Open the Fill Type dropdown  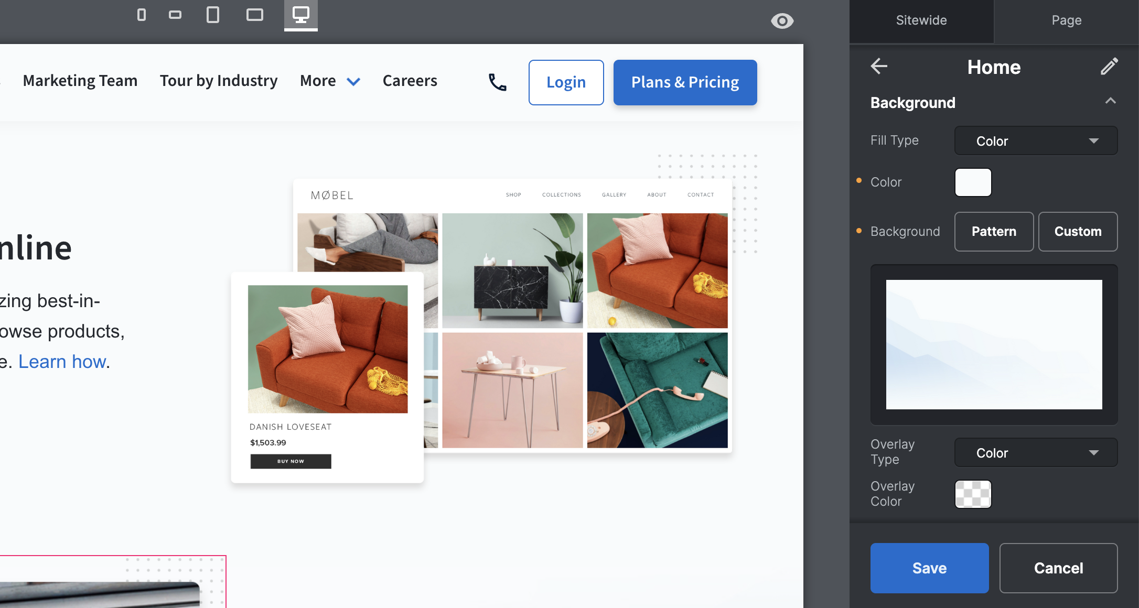tap(1036, 141)
